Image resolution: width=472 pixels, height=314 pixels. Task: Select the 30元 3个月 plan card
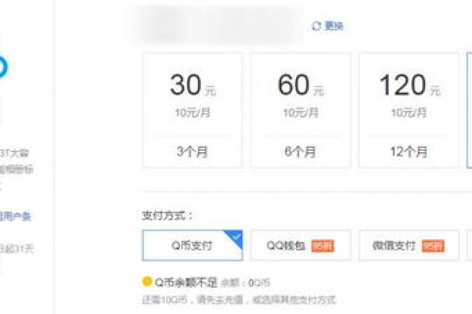(x=192, y=110)
